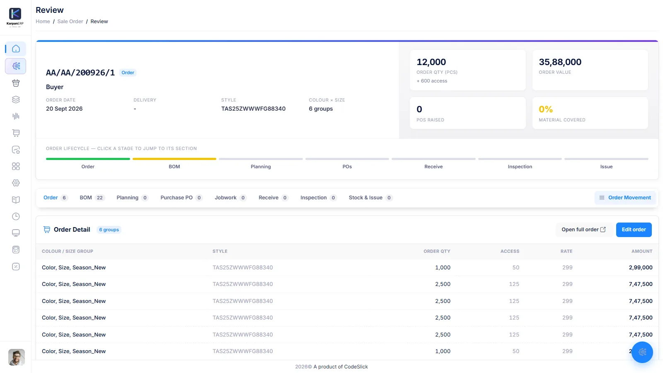Click Open full order button
This screenshot has height=373, width=663.
pos(584,230)
